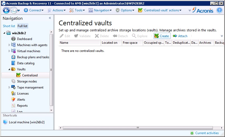The image size is (225, 137).
Task: Click the Delete button
Action: pyautogui.click(x=102, y=36)
